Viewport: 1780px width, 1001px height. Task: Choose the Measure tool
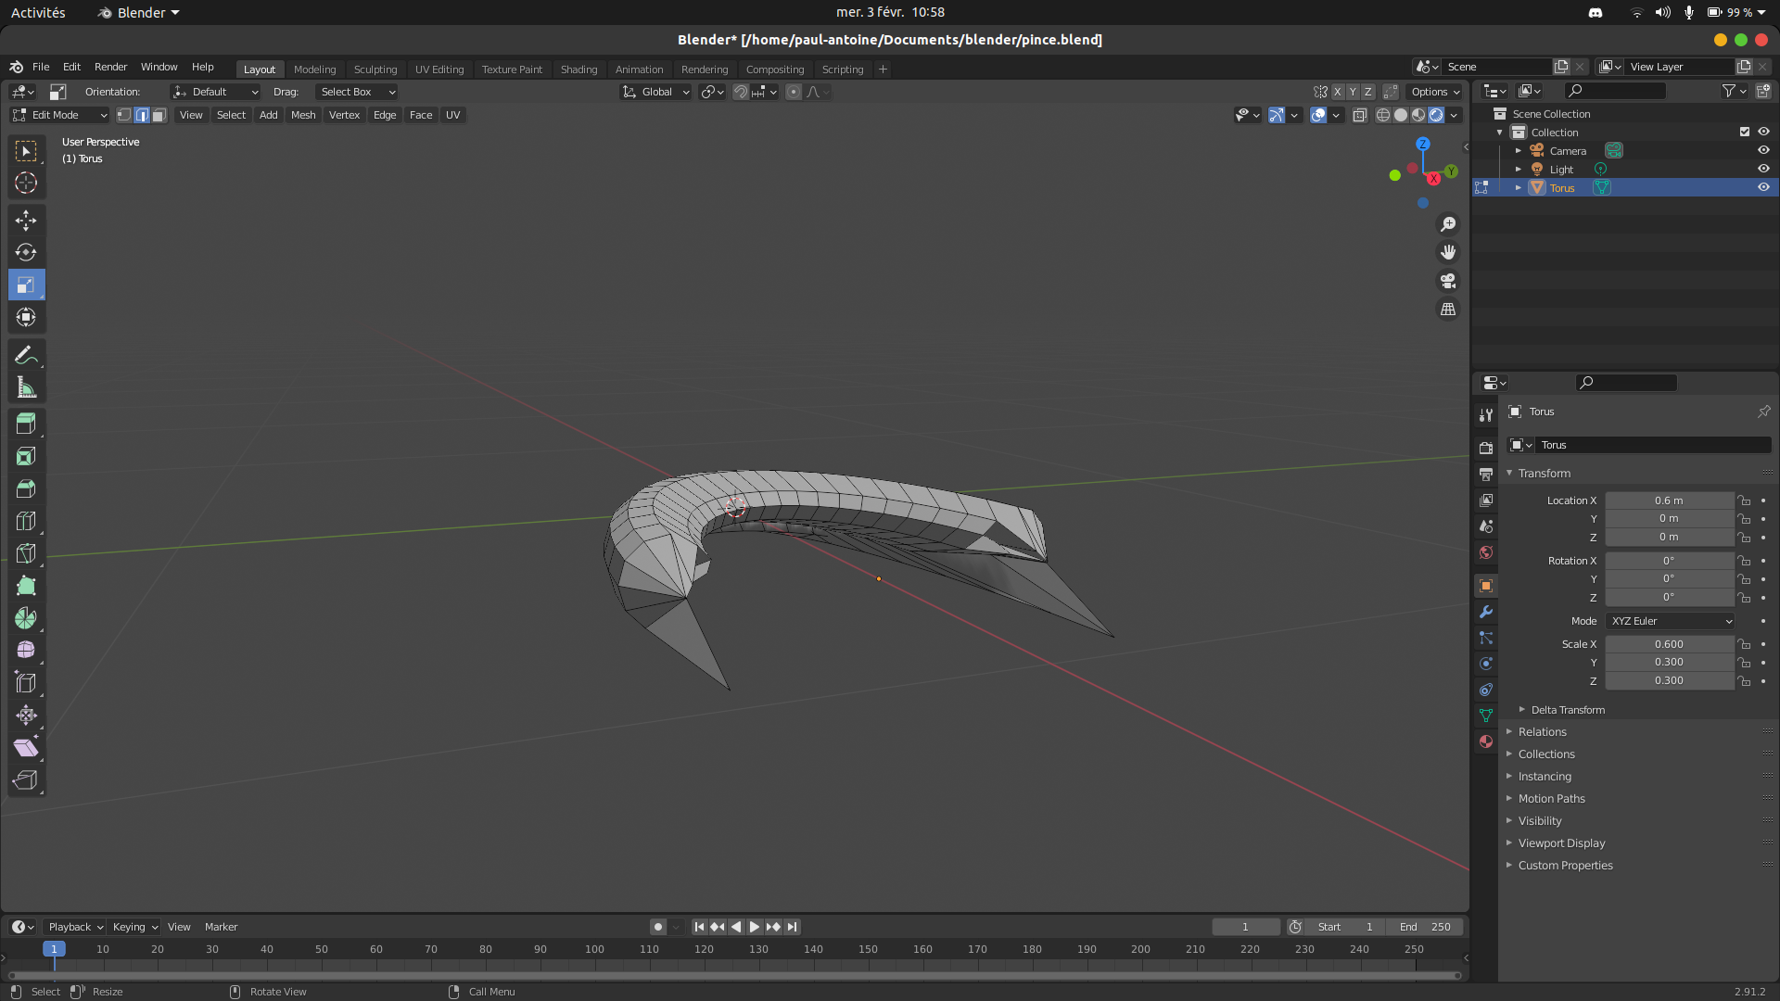coord(26,388)
